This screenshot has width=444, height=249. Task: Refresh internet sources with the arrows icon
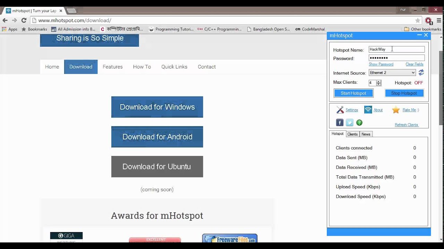tap(421, 73)
